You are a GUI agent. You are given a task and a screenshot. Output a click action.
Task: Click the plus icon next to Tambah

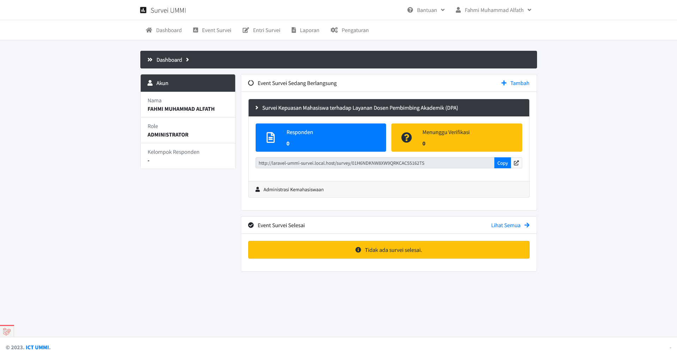click(x=504, y=83)
